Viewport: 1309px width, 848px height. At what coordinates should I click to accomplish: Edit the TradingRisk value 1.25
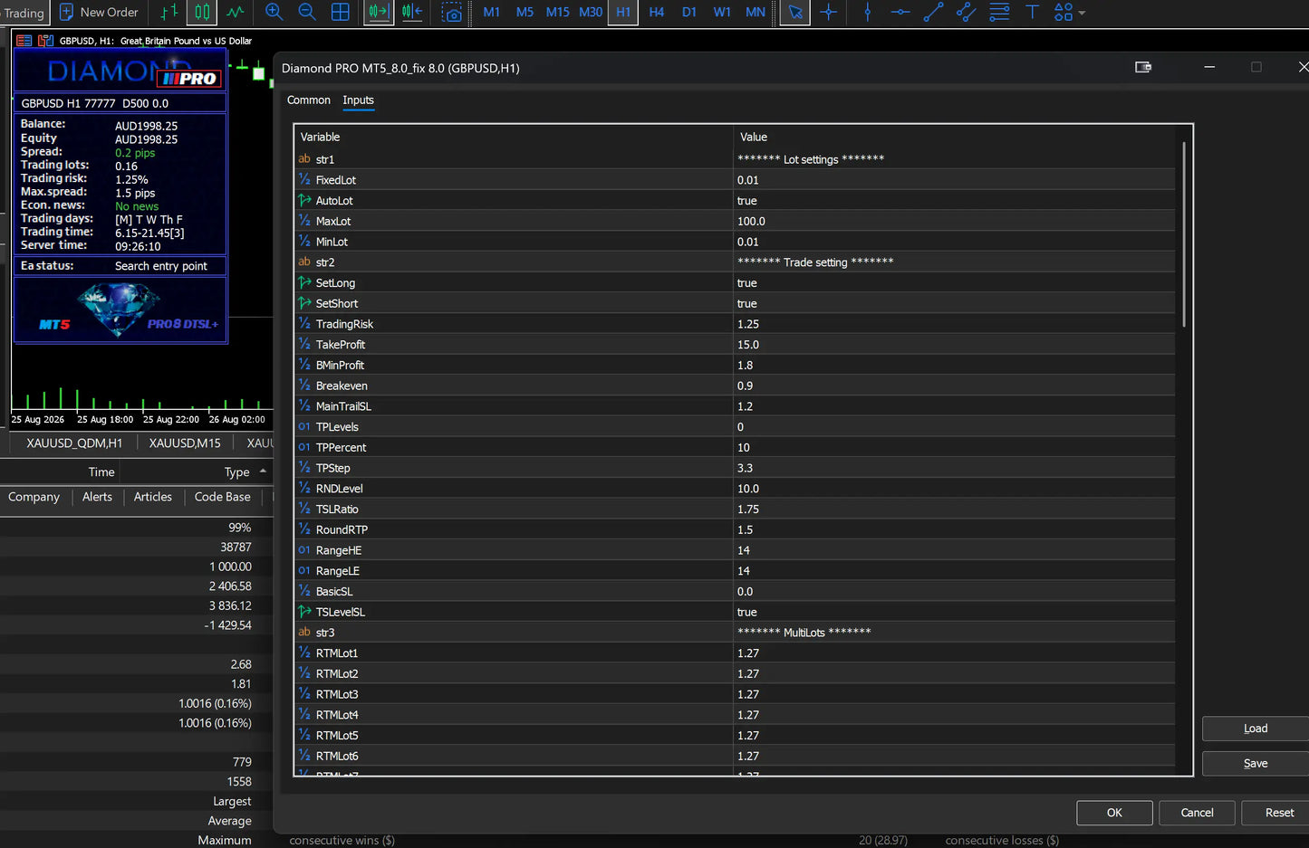click(954, 324)
